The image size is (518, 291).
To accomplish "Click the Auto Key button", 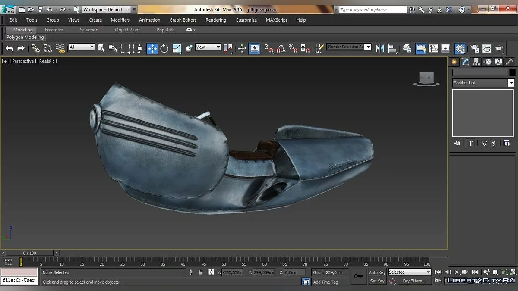I will (x=377, y=272).
